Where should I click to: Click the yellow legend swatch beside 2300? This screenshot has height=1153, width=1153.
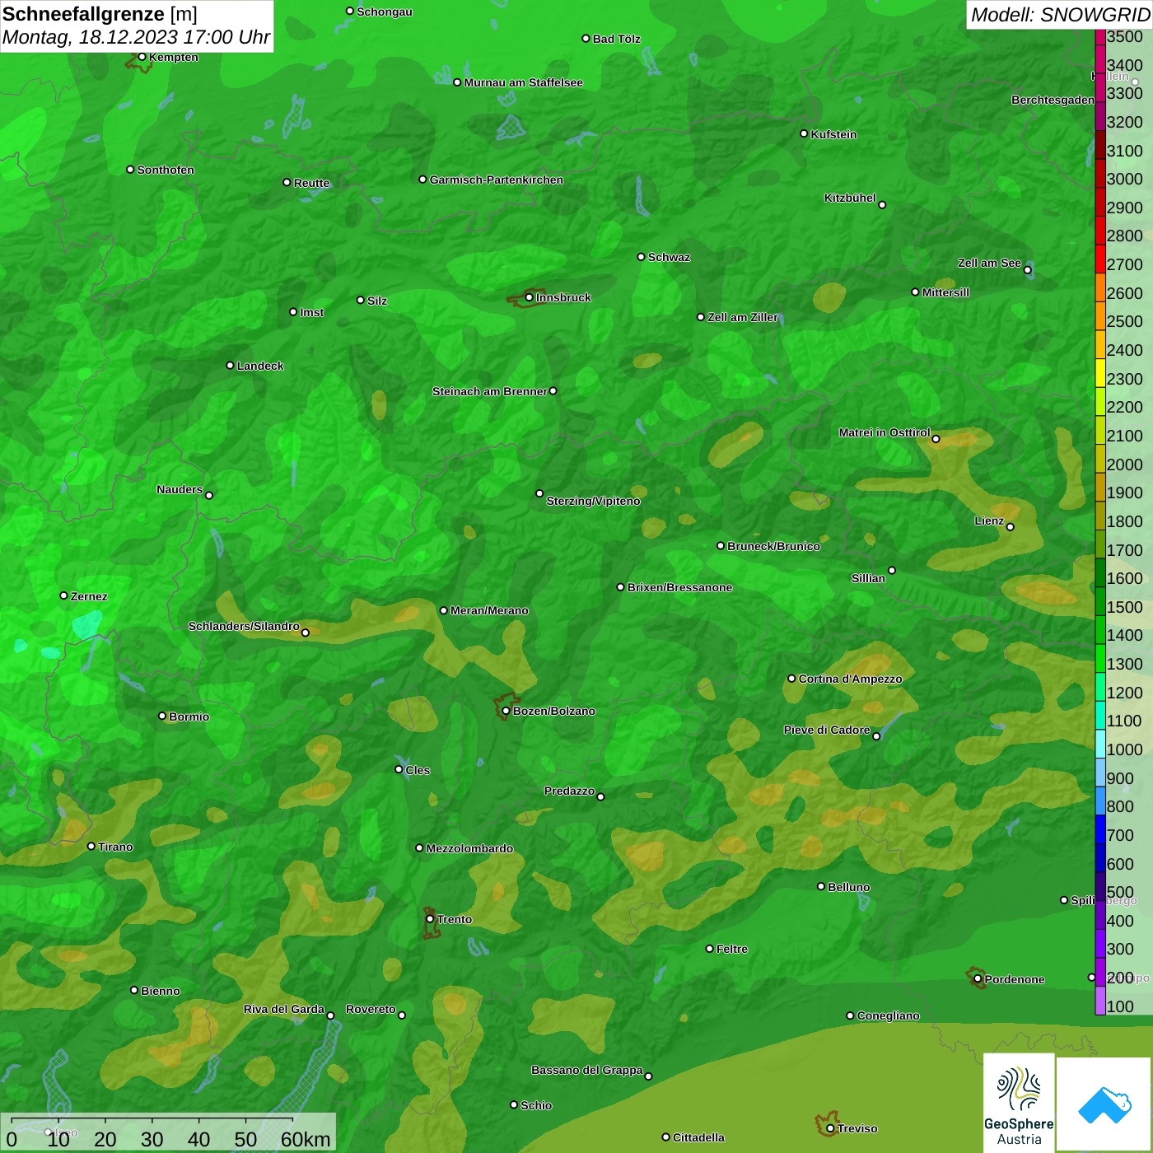pos(1100,372)
